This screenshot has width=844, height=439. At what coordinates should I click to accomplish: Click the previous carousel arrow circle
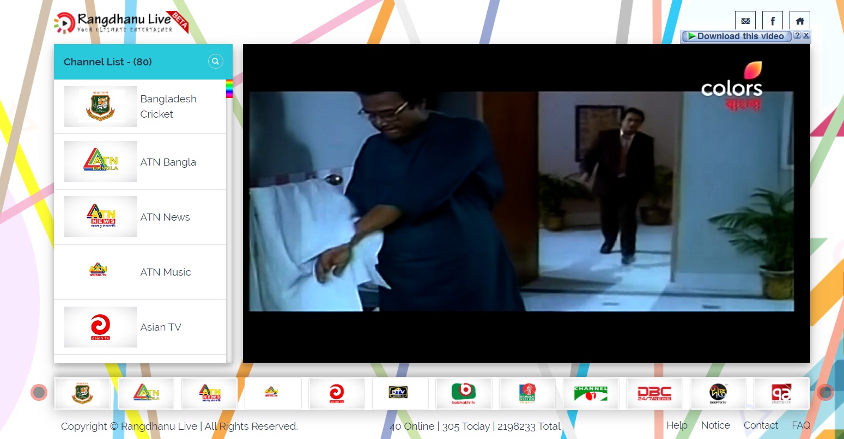coord(39,392)
